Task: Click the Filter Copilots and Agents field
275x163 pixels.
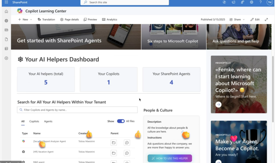Action: pos(77,110)
